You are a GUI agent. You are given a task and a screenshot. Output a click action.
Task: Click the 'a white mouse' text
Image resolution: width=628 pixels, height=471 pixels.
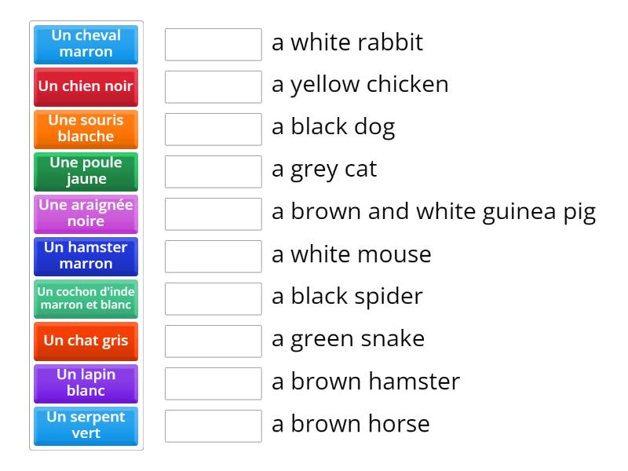(351, 254)
